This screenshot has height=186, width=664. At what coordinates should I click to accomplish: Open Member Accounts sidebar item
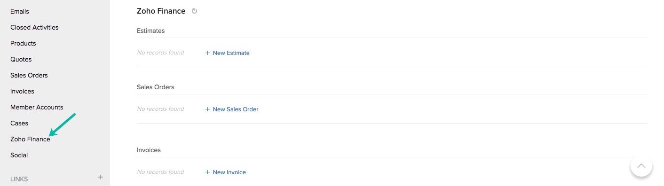37,107
